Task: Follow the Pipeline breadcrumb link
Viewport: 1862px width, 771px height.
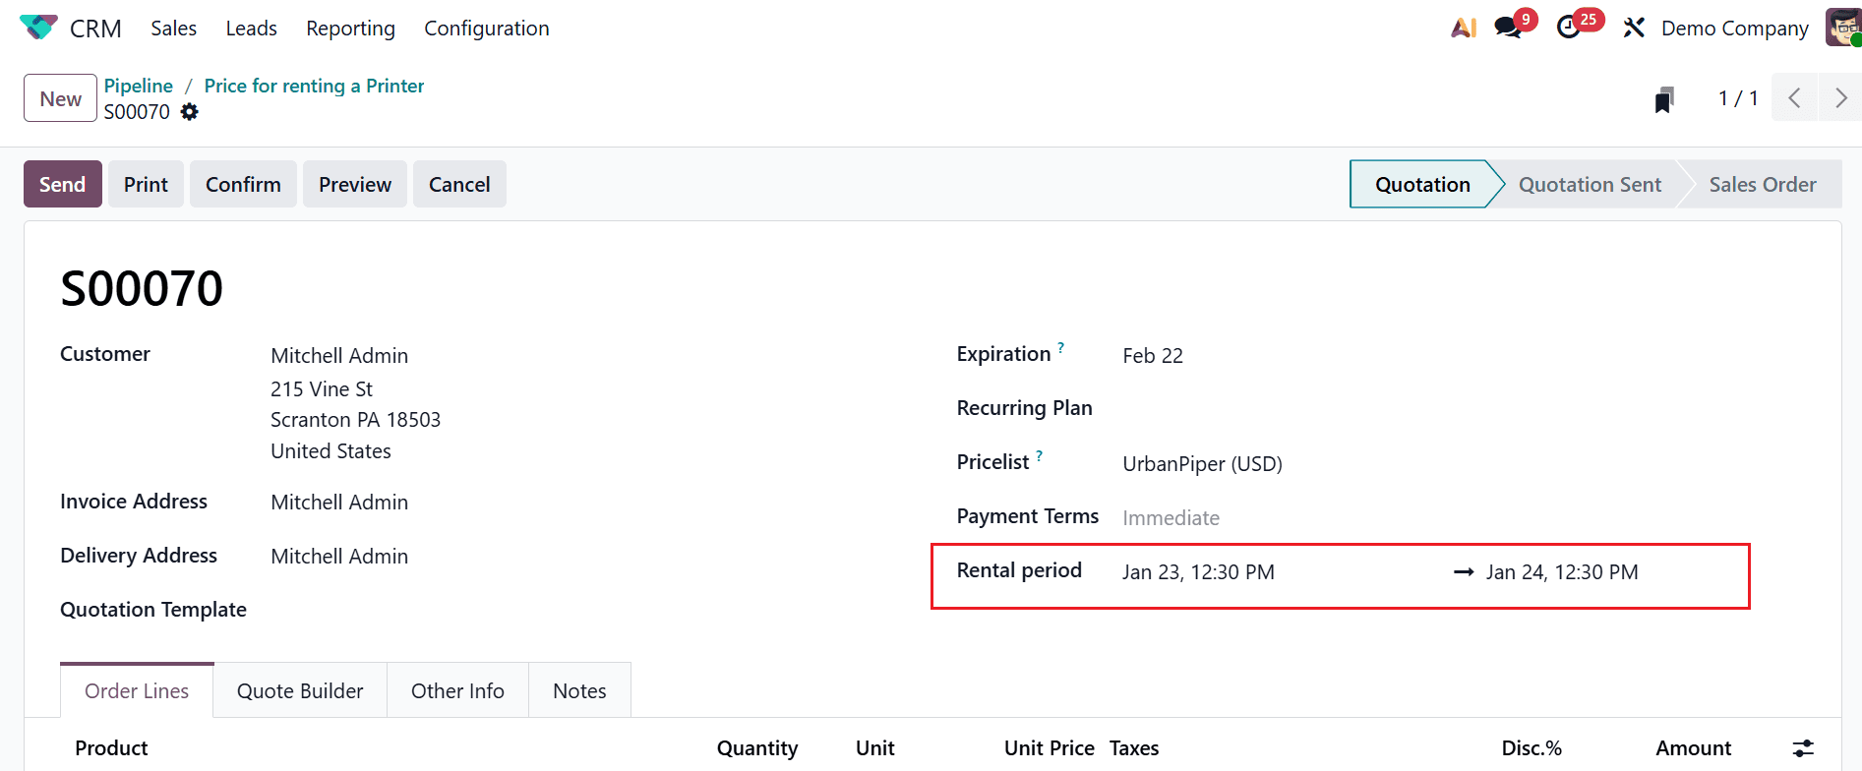Action: click(x=139, y=86)
